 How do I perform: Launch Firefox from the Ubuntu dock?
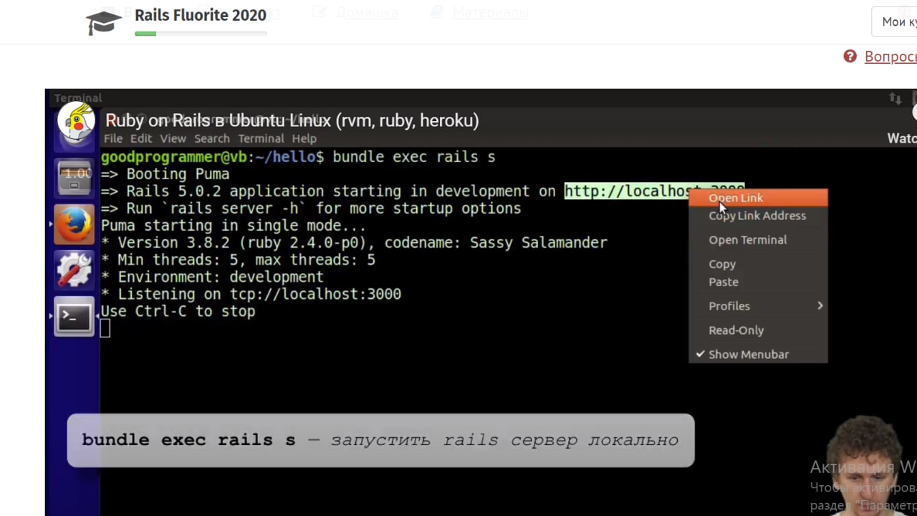(x=75, y=224)
